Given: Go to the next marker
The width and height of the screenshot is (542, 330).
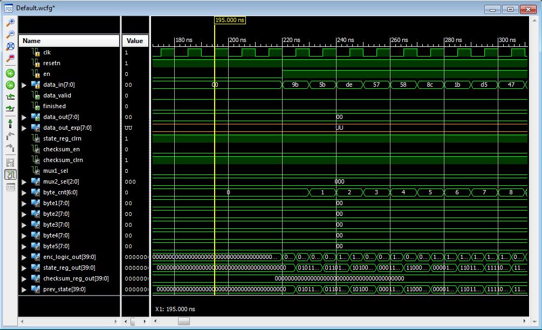Looking at the screenshot, I should [10, 148].
